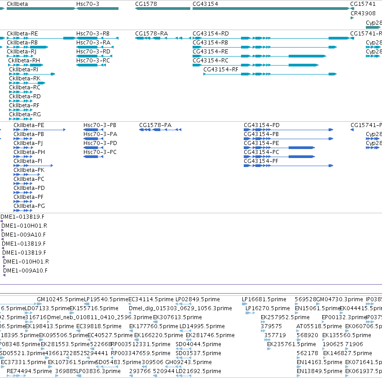This screenshot has width=382, height=378.
Task: Select transcript CkIIbeta-RB label
Action: coord(22,42)
